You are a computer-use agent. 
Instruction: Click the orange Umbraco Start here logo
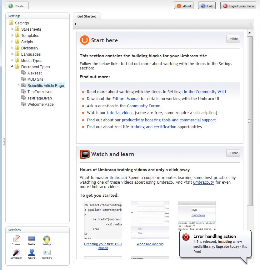point(85,40)
